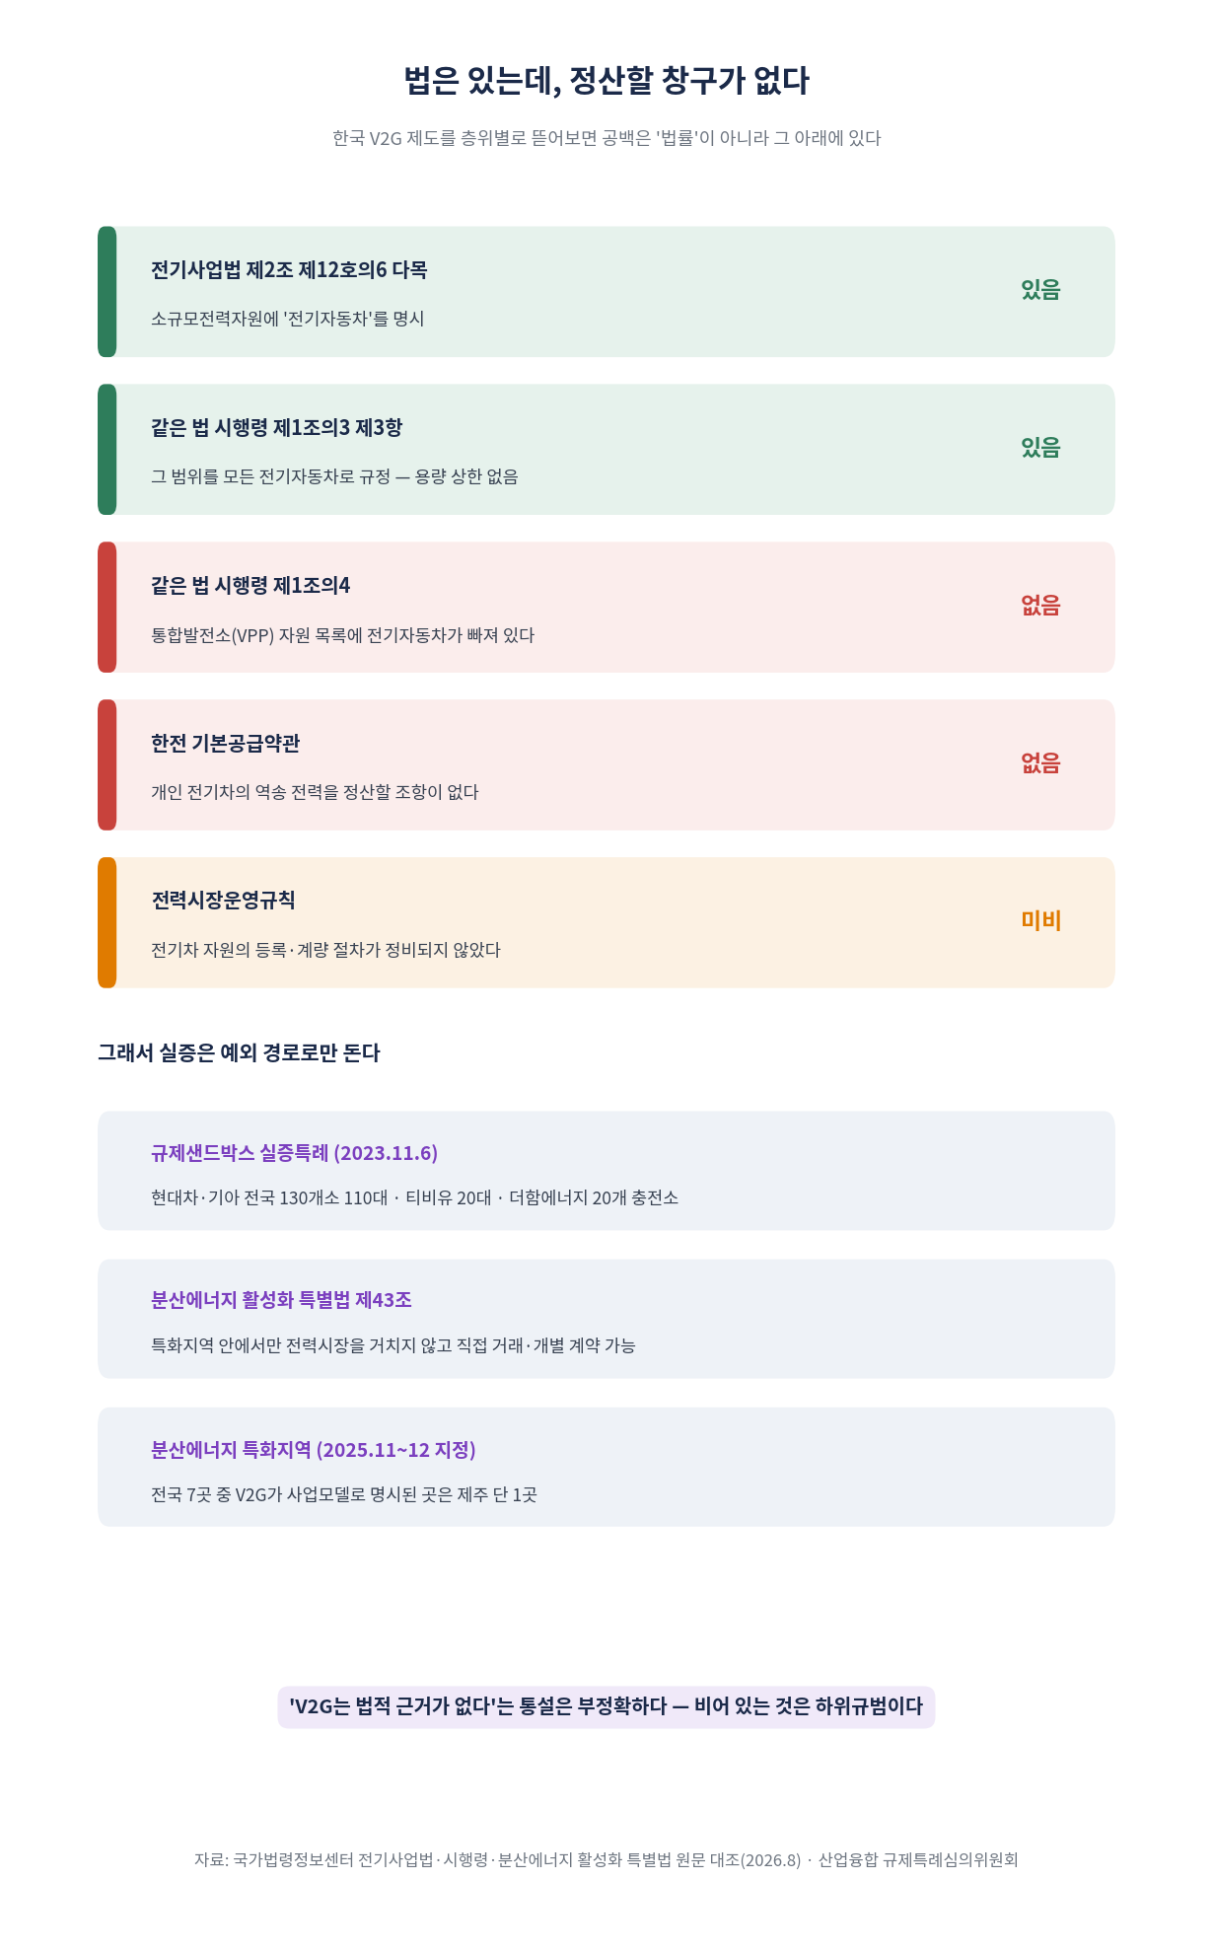Image resolution: width=1213 pixels, height=1953 pixels.
Task: Click the highlighted conclusion about 하위규범
Action: 606,1706
